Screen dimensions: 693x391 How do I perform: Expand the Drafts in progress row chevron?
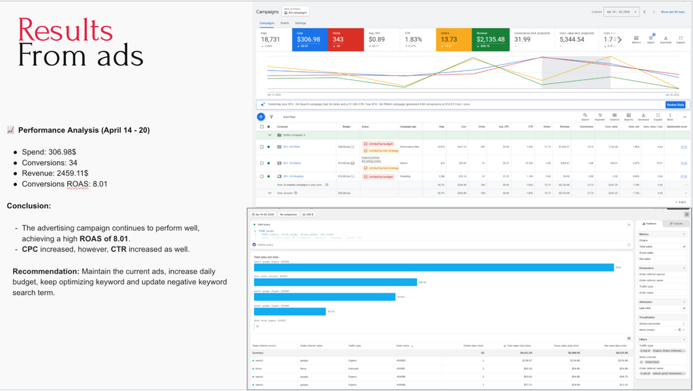[270, 135]
